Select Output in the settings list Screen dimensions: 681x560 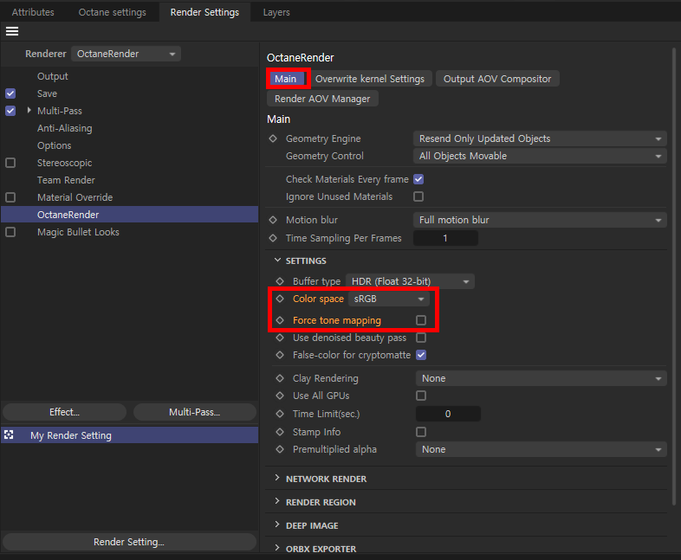point(53,76)
